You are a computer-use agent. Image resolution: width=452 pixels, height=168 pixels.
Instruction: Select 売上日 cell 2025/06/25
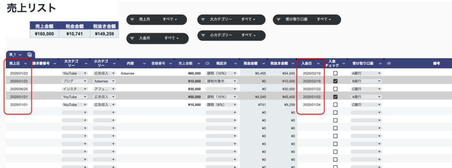(19, 89)
